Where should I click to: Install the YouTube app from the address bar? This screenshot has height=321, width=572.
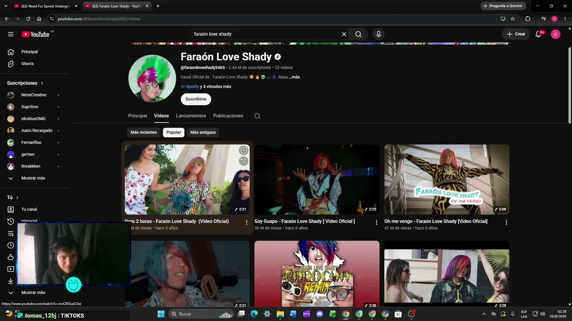coord(503,19)
